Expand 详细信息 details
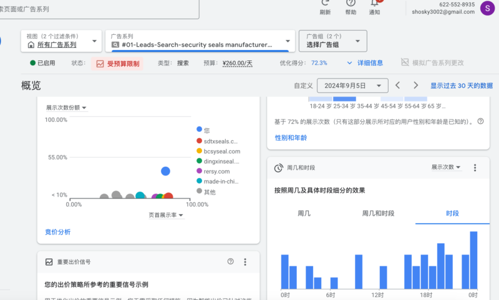 click(x=365, y=63)
